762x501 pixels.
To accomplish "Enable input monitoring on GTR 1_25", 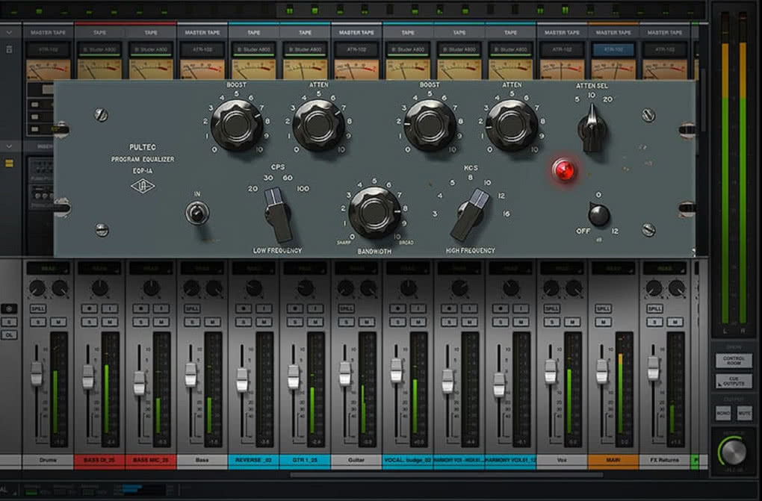I will point(316,308).
